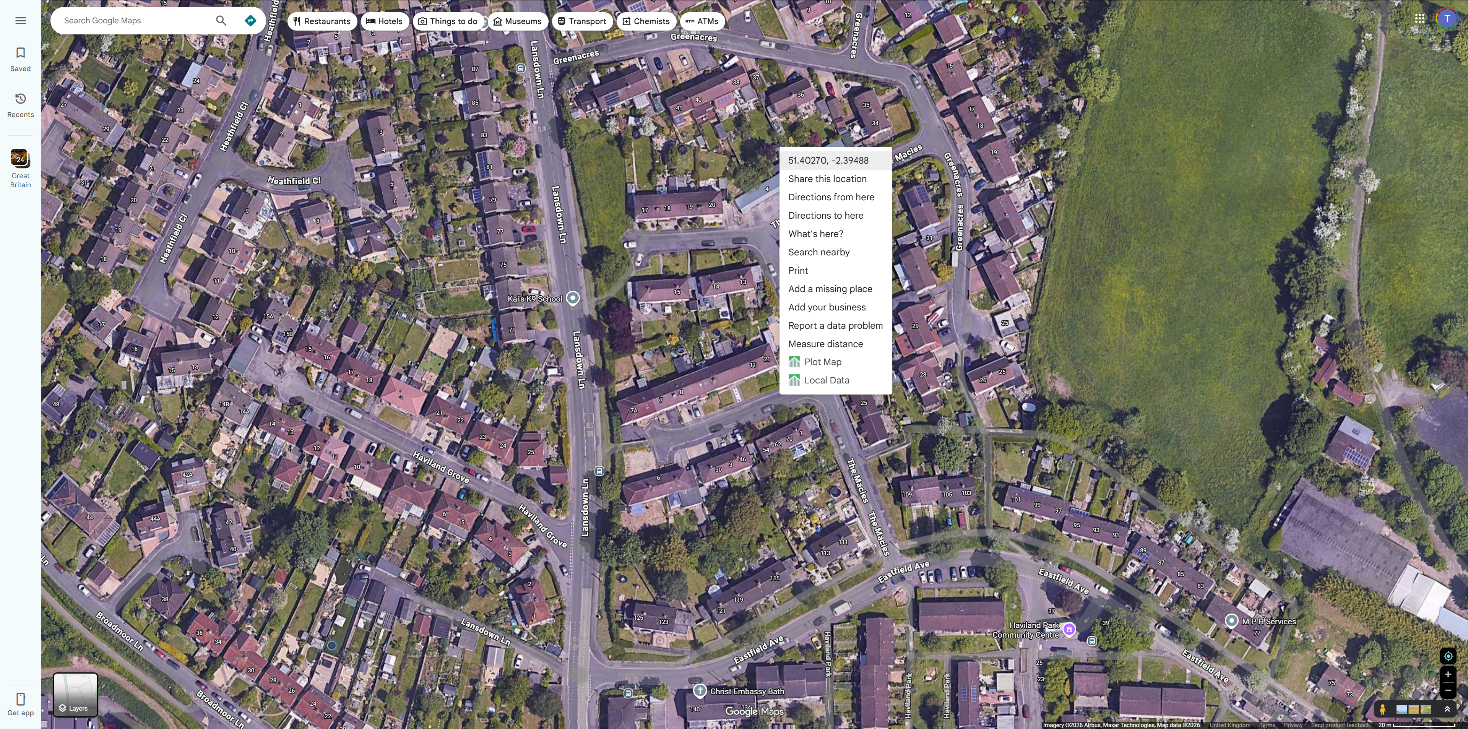1468x729 pixels.
Task: Click the search magnifier icon
Action: (x=221, y=21)
